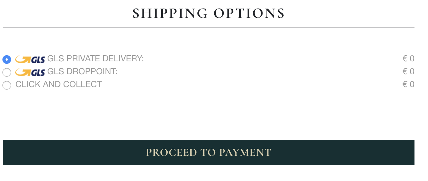Click yellow arrow in Private Delivery GLS logo
The image size is (428, 181).
(23, 59)
